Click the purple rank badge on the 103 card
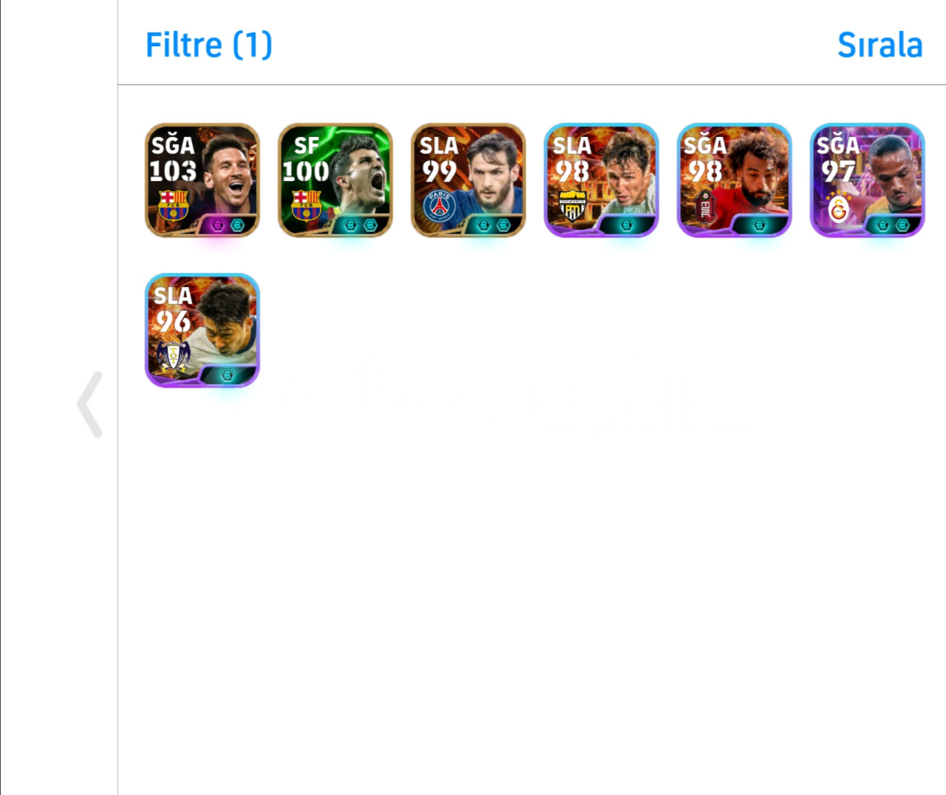 (217, 225)
